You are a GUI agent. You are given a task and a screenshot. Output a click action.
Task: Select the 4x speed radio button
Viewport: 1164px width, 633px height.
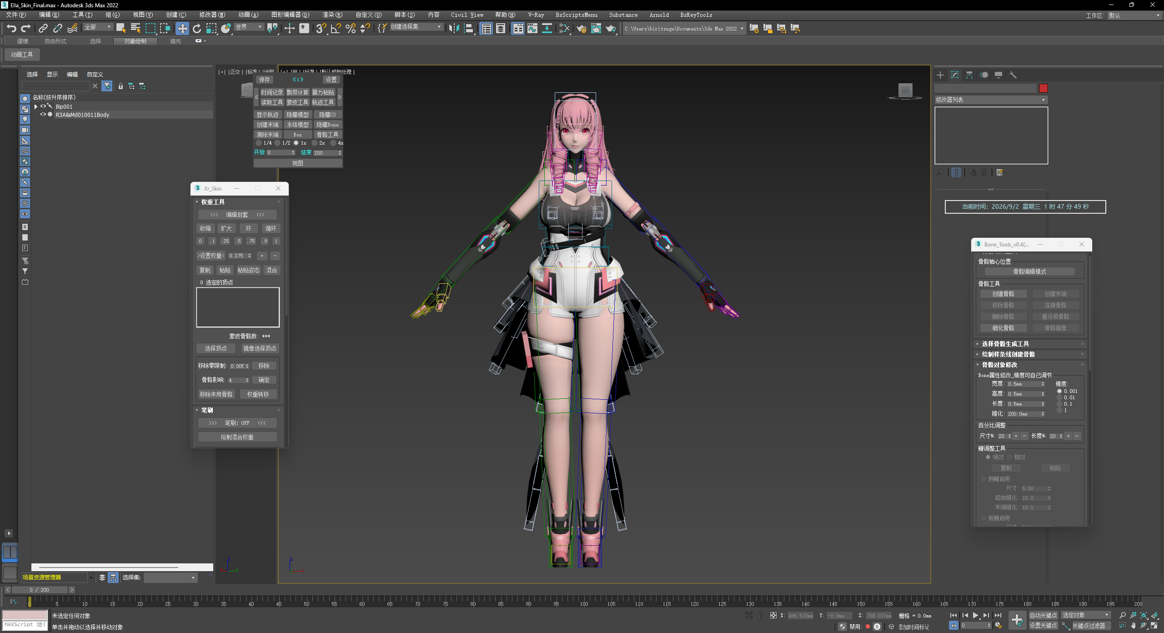pos(333,143)
